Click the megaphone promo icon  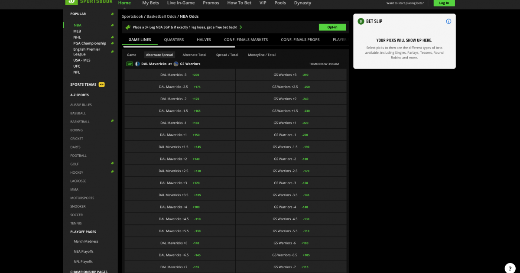click(x=128, y=27)
